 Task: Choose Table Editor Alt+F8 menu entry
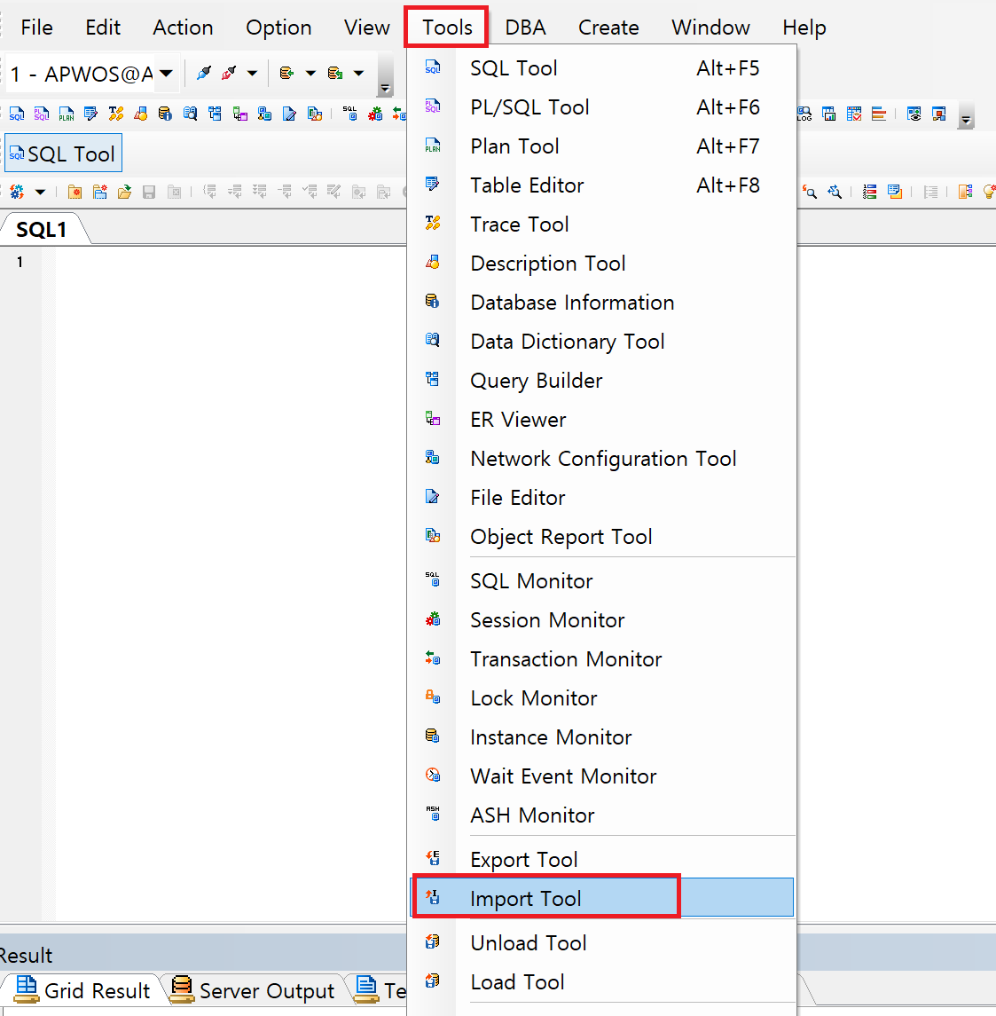coord(602,185)
